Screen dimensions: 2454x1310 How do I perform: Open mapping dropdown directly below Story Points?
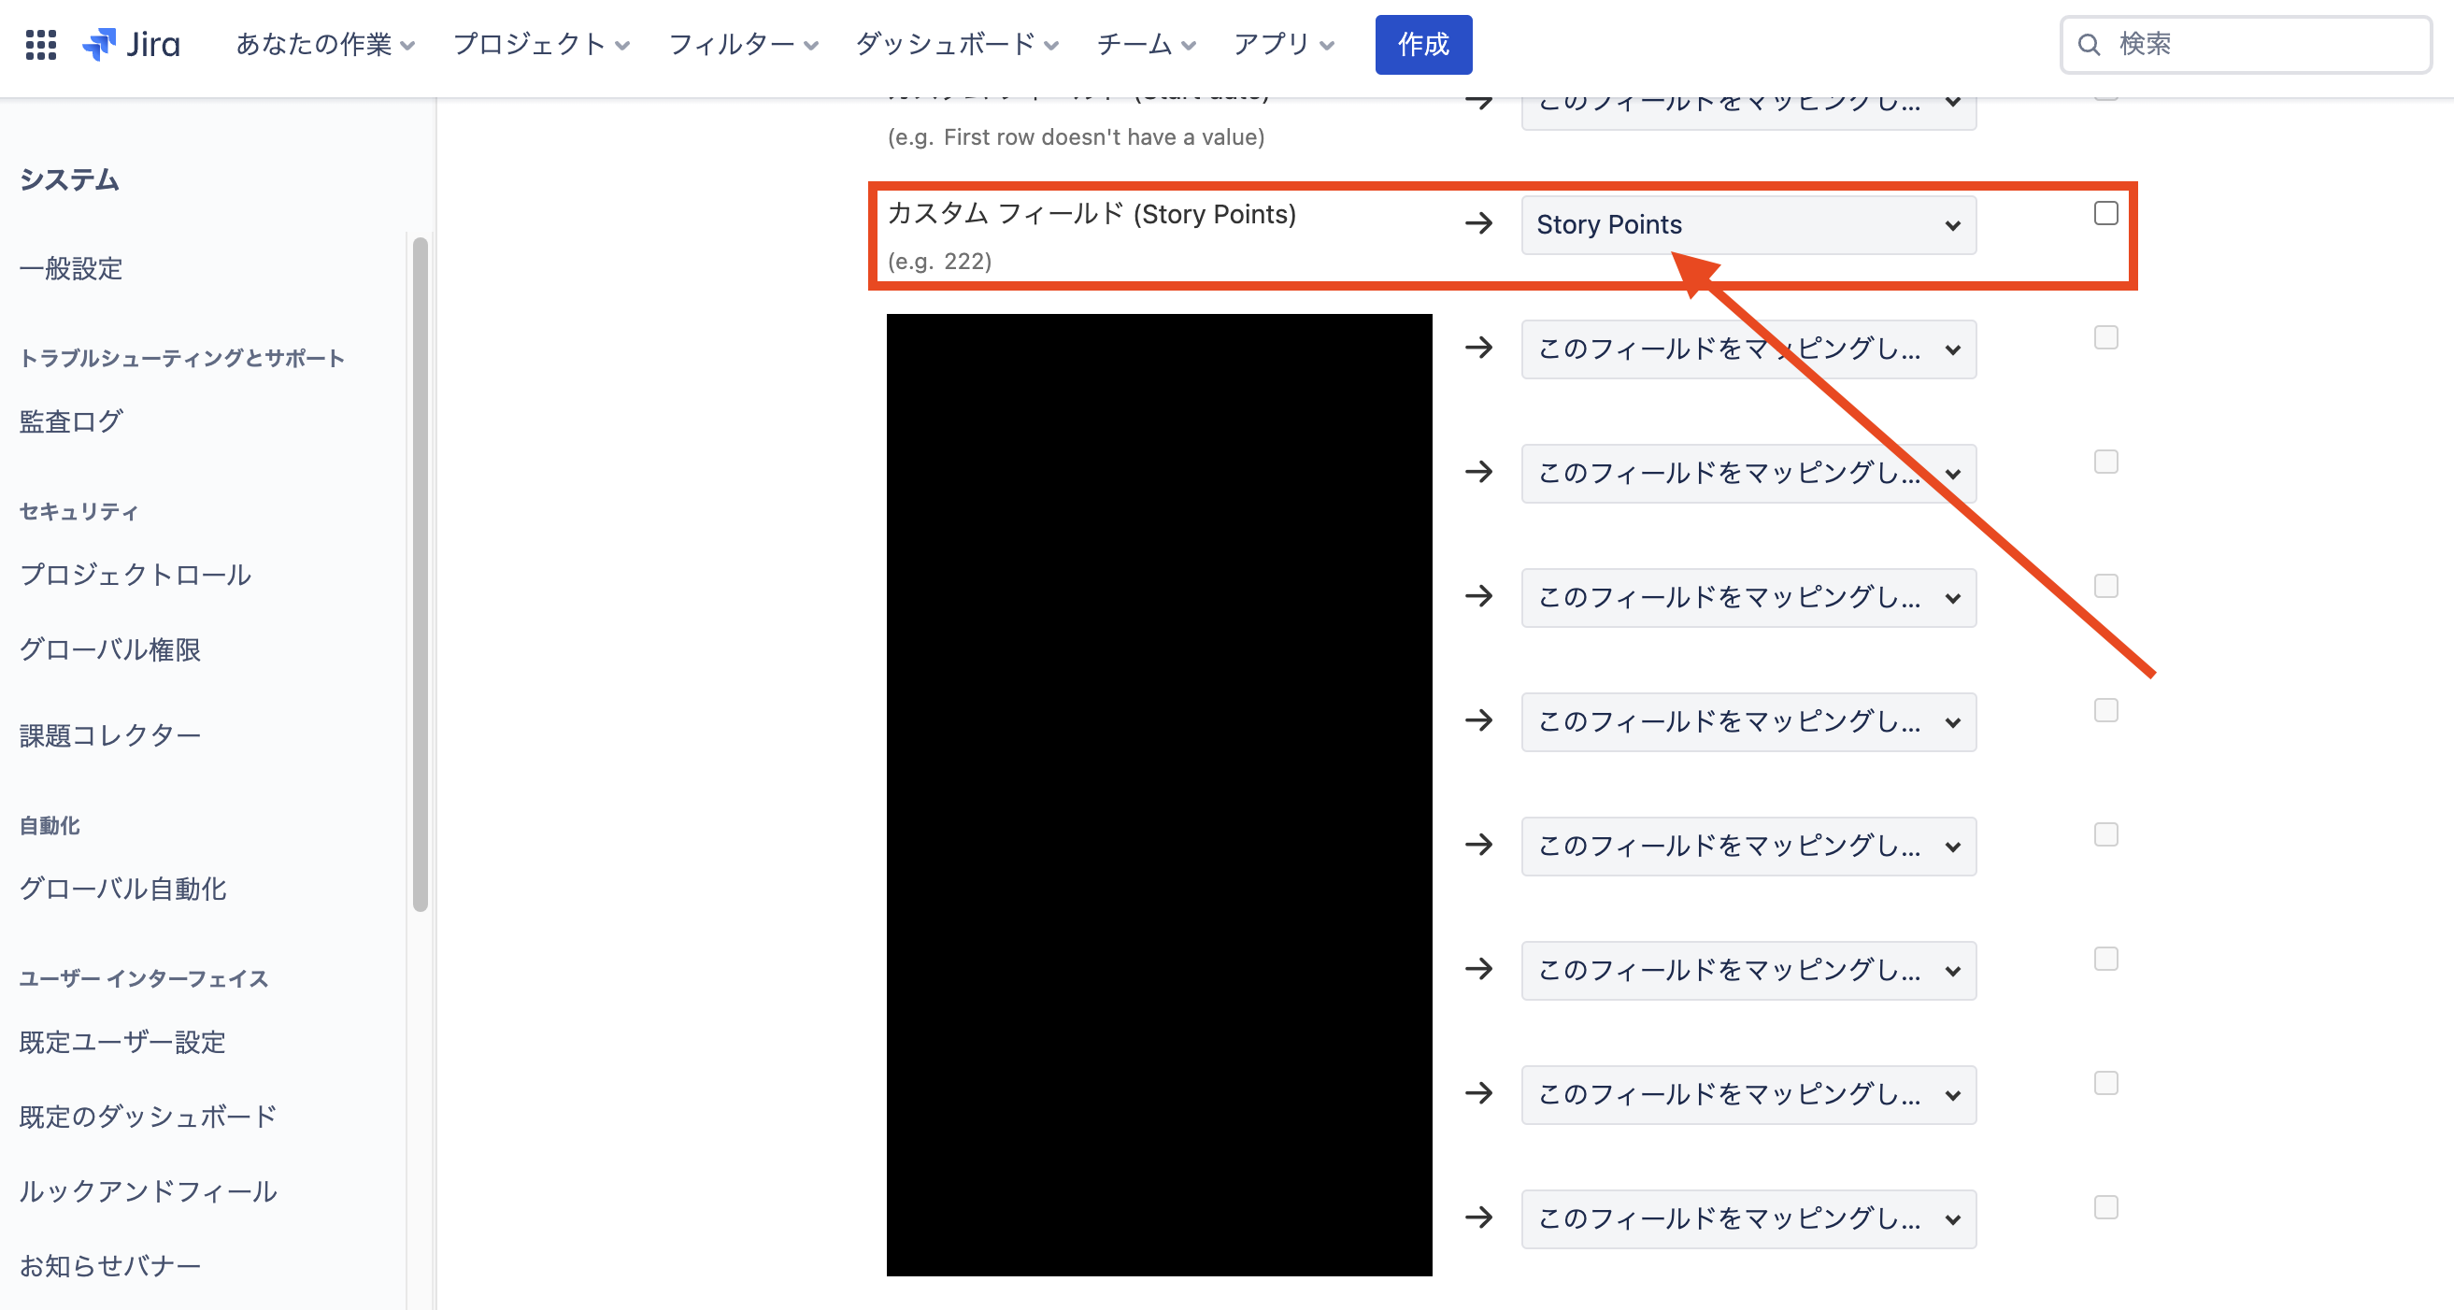1748,349
